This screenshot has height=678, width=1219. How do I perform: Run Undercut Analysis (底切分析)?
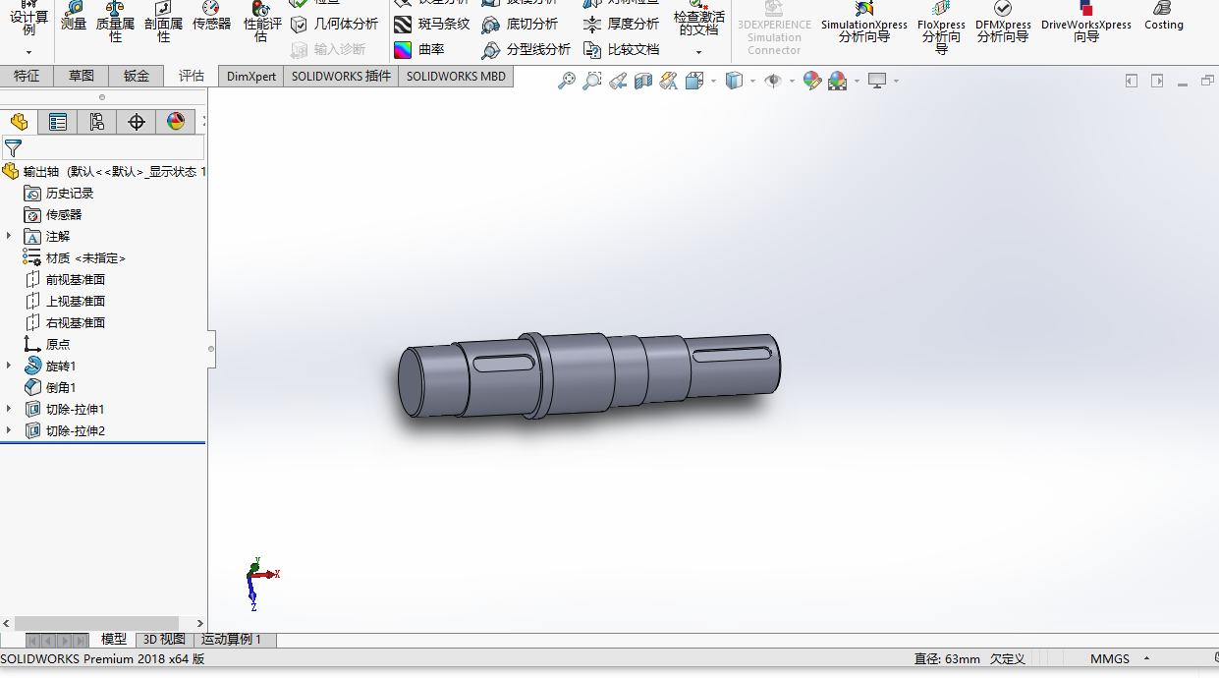pos(520,24)
